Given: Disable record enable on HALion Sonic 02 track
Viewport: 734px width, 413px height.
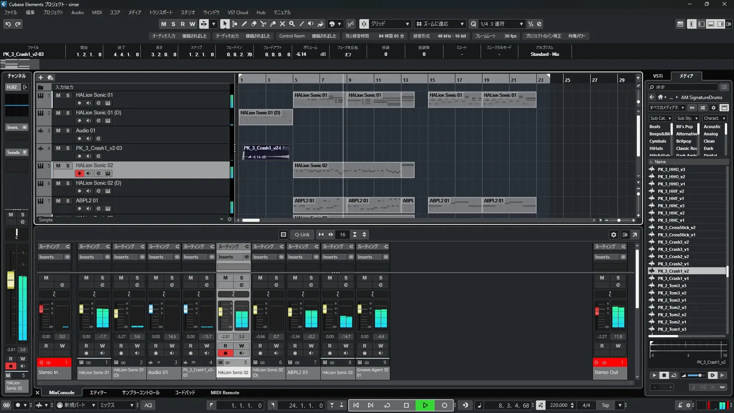Looking at the screenshot, I should click(x=79, y=173).
